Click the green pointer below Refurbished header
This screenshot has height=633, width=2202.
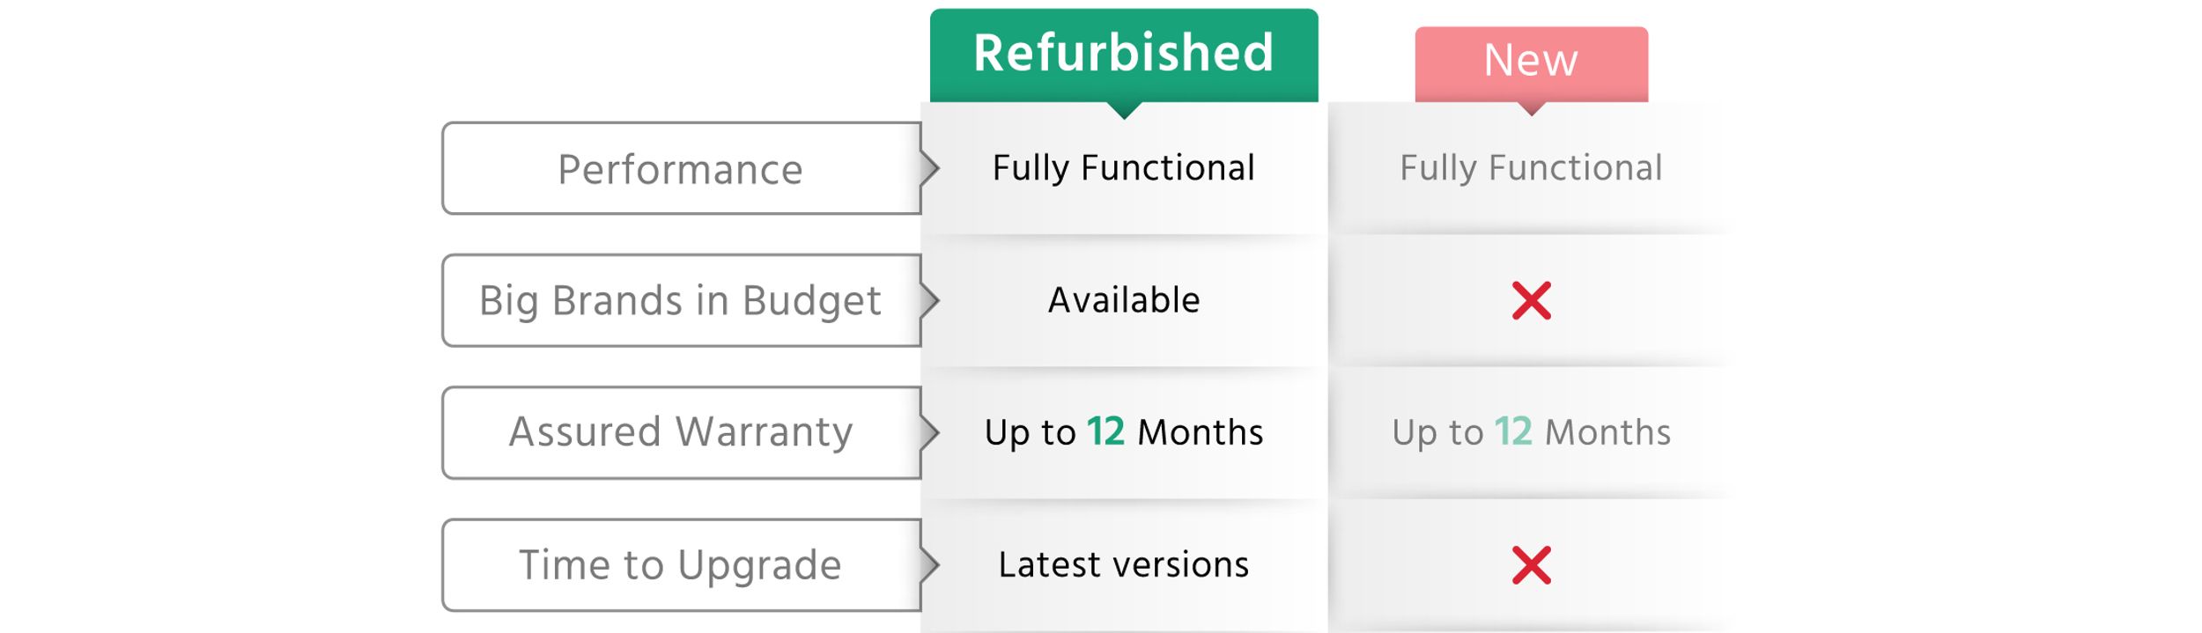pos(1124,110)
